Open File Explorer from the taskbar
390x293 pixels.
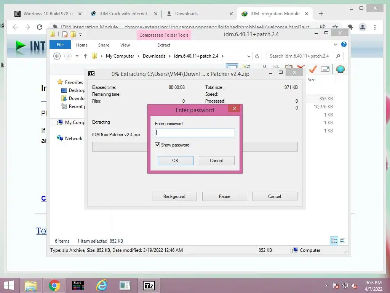coord(30,285)
